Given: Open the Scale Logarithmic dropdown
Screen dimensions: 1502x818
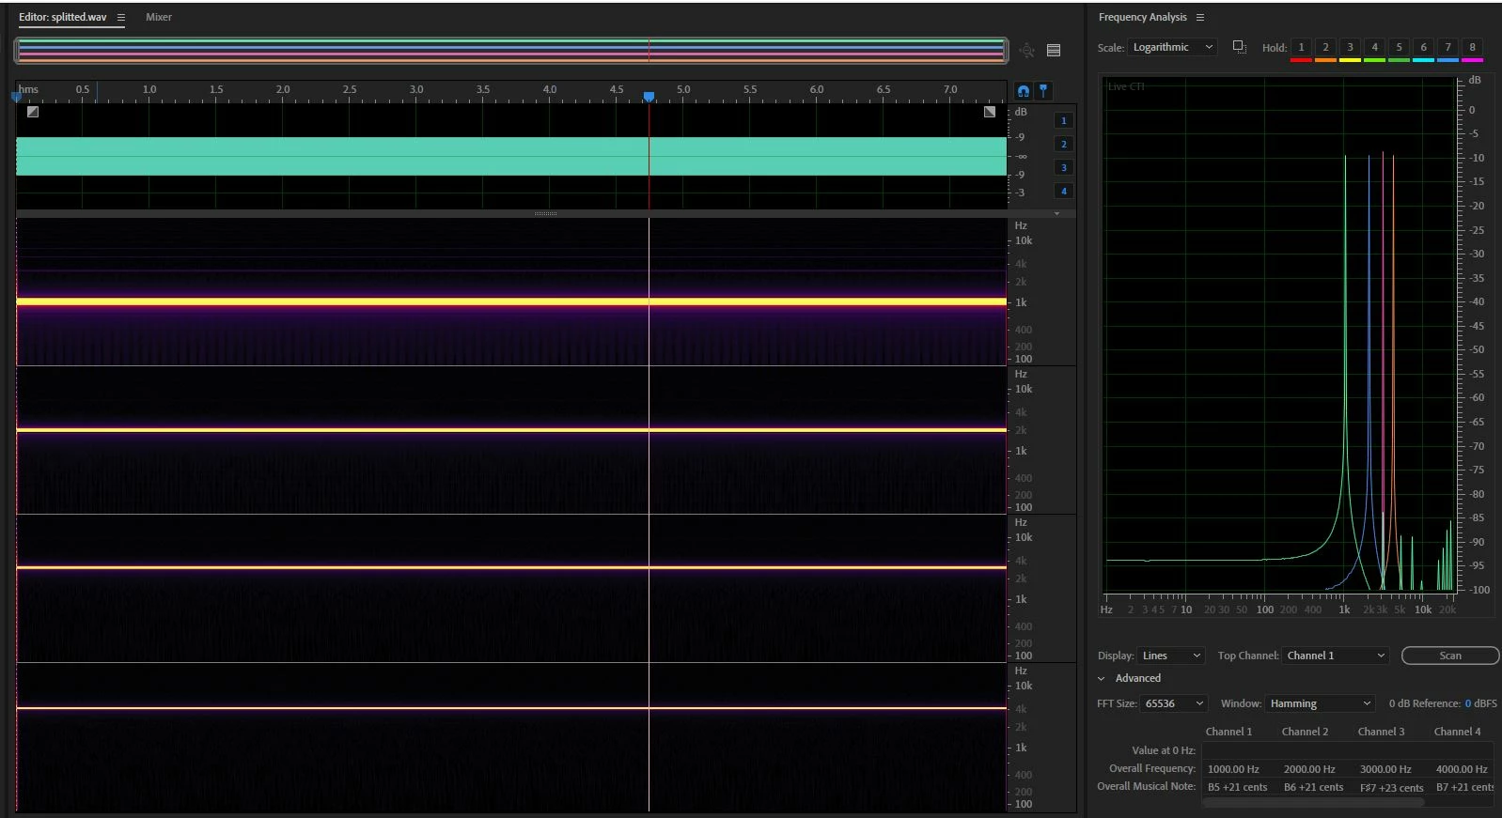Looking at the screenshot, I should pyautogui.click(x=1172, y=47).
